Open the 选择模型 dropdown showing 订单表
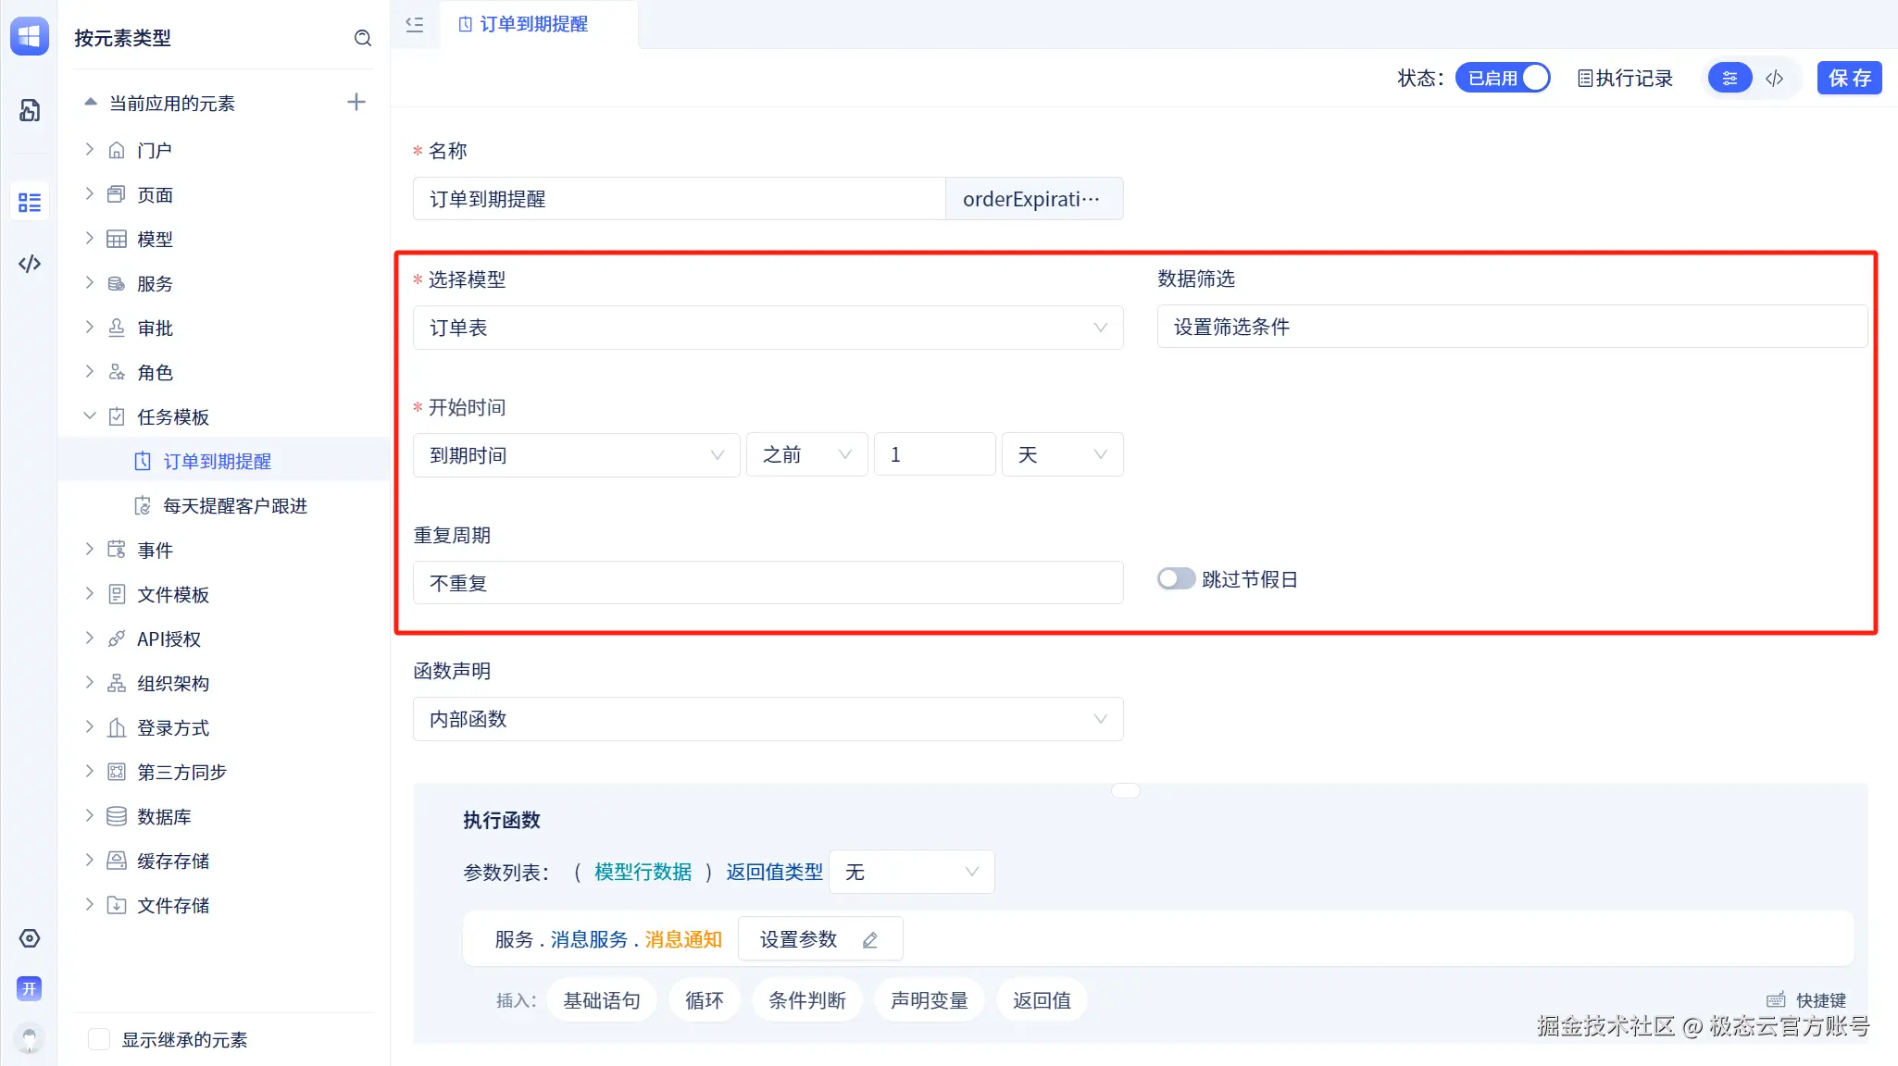 tap(768, 328)
